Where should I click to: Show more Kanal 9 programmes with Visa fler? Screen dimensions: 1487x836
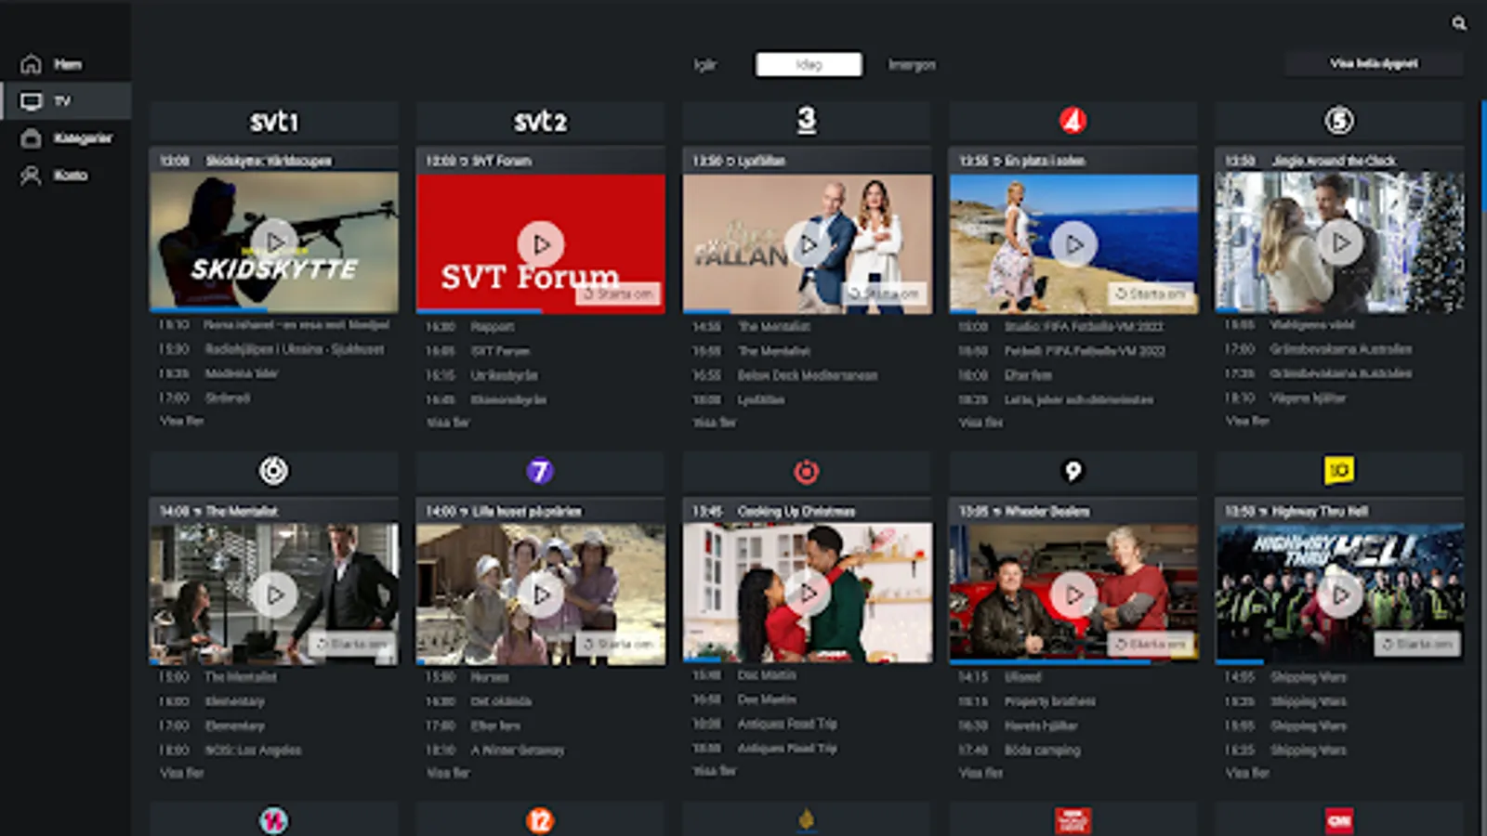coord(981,773)
